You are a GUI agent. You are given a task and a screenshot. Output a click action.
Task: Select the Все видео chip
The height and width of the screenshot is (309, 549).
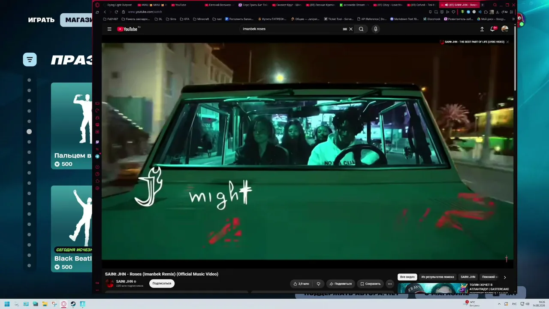click(x=407, y=277)
